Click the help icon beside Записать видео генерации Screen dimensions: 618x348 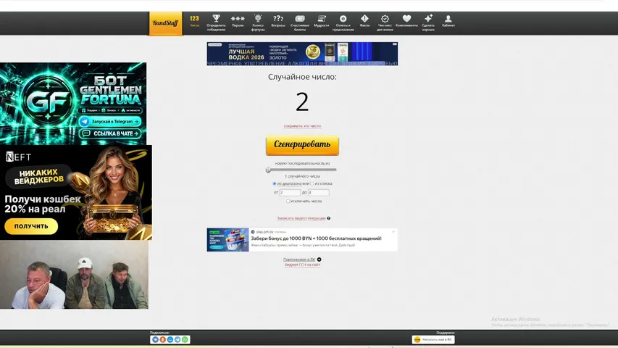coord(329,218)
